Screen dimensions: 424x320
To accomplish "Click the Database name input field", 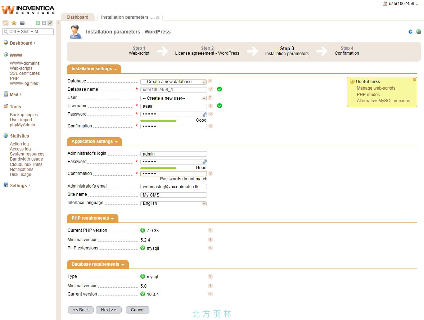I will click(x=173, y=90).
